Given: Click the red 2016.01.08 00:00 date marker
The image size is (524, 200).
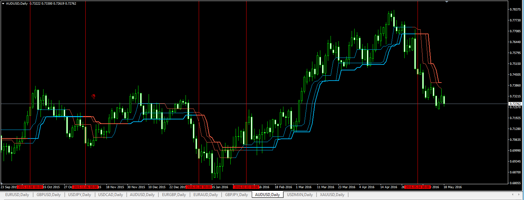Looking at the screenshot, I should pyautogui.click(x=199, y=187).
